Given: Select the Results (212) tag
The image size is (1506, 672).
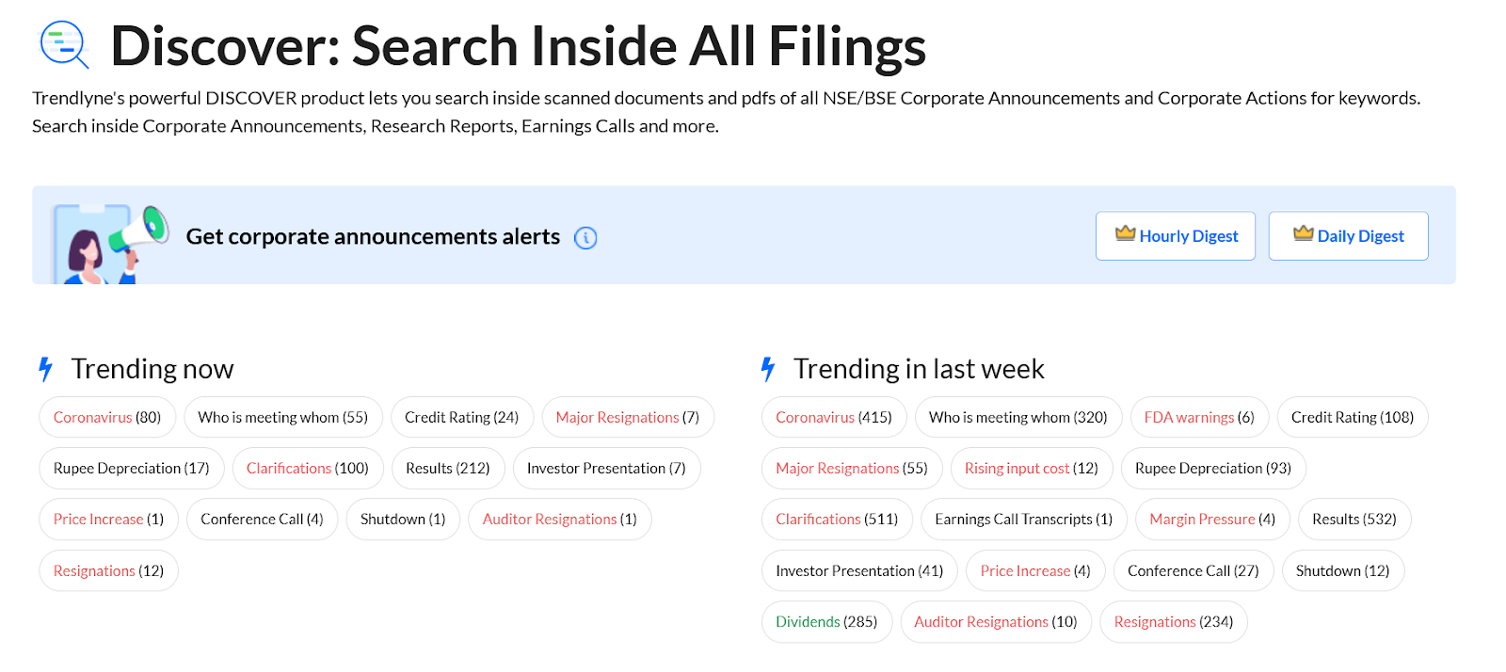Looking at the screenshot, I should 448,468.
